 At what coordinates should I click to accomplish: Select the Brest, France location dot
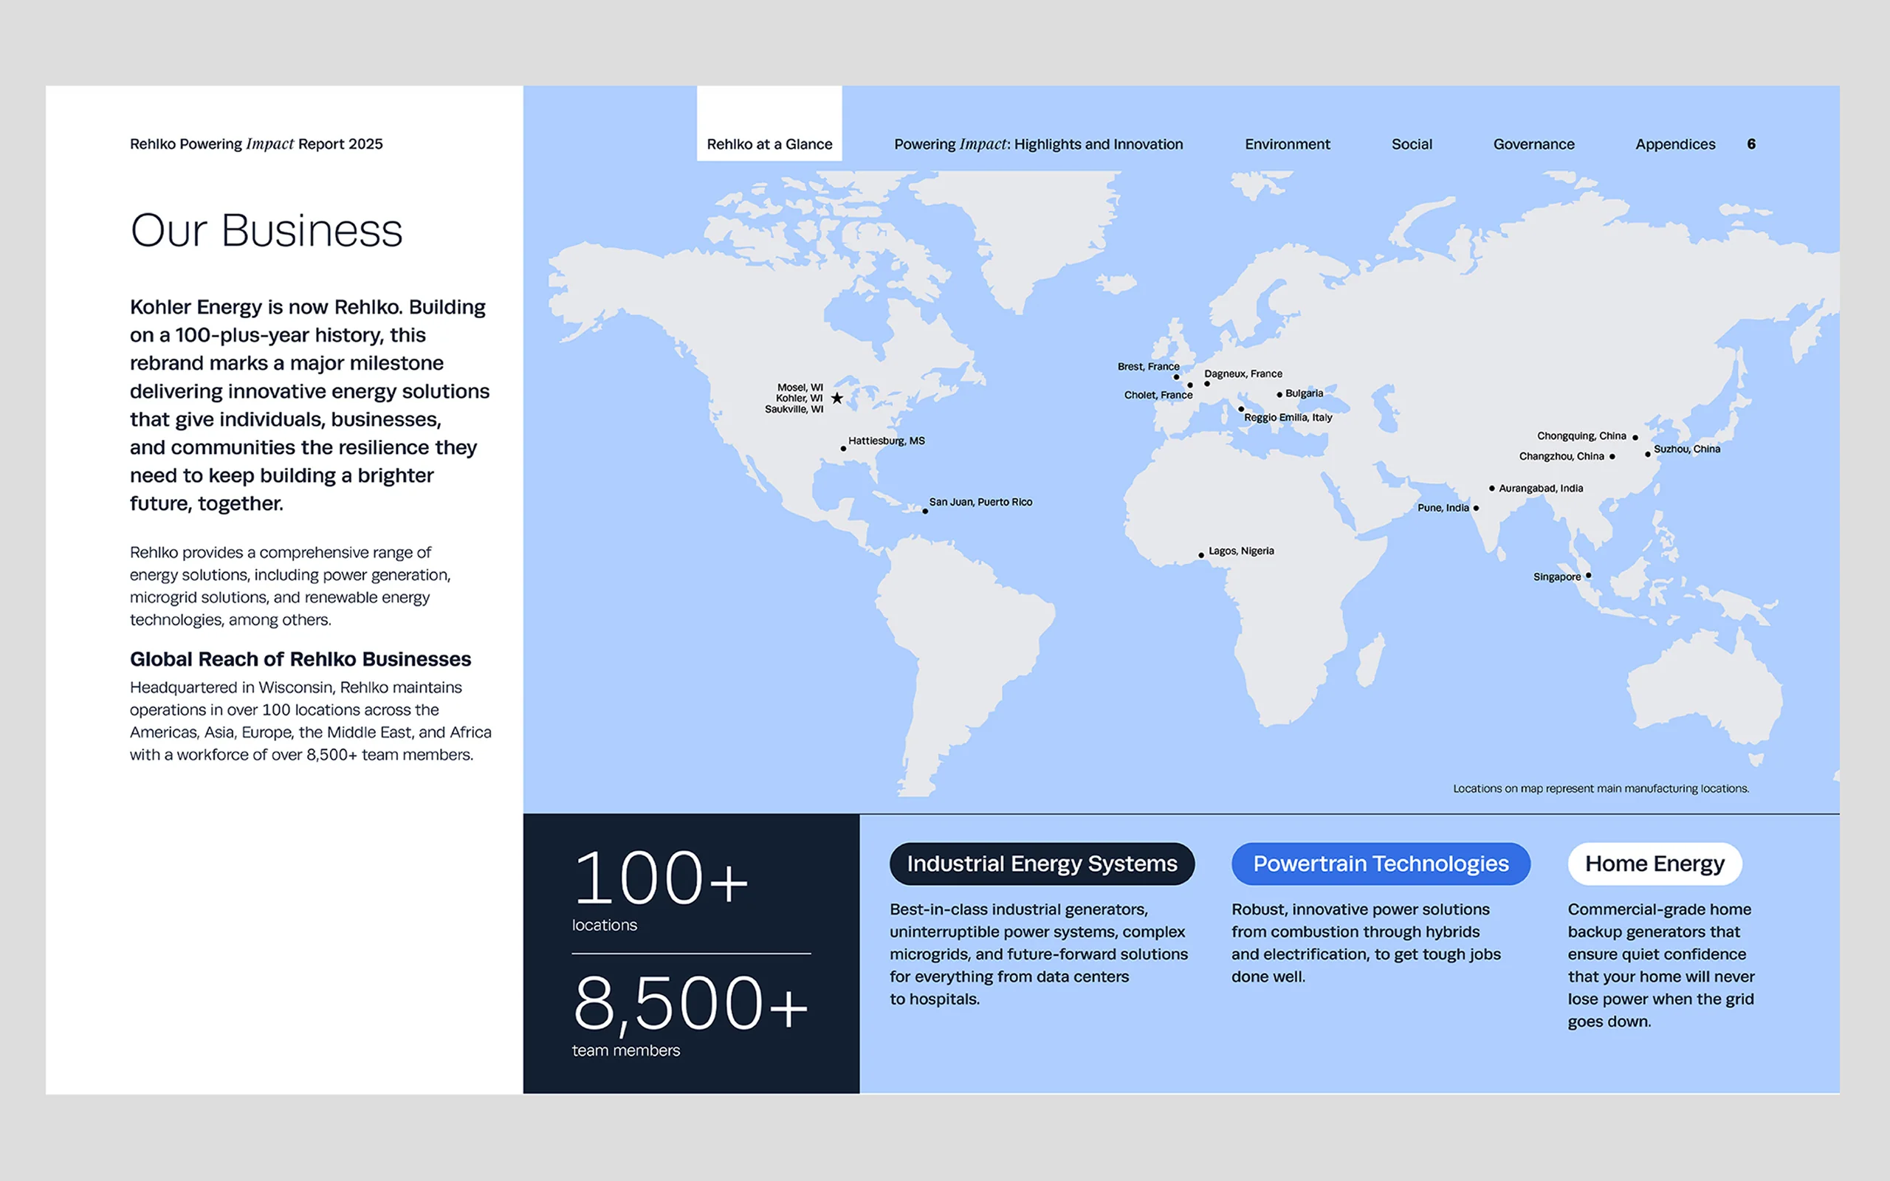(x=1176, y=377)
